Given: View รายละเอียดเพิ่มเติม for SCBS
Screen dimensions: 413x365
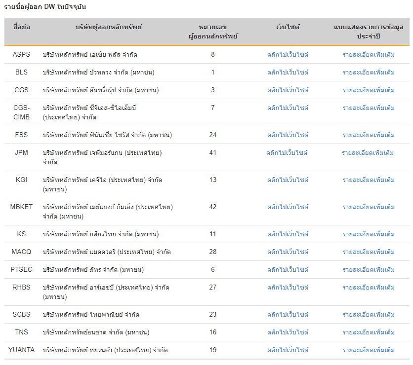Looking at the screenshot, I should [x=369, y=315].
